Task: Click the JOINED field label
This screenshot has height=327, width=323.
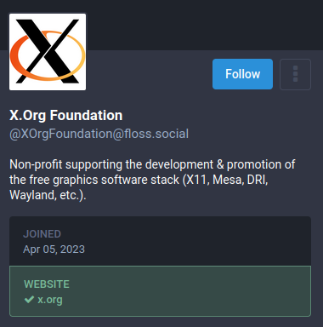Action: [x=42, y=234]
